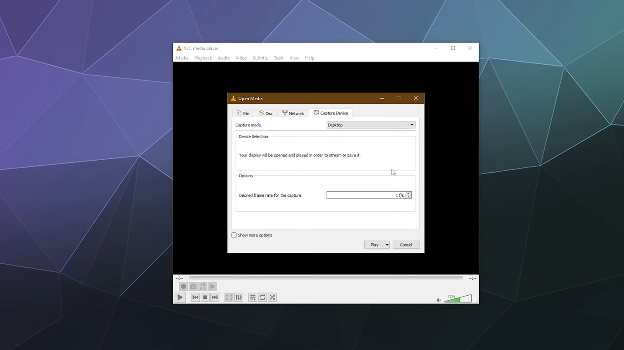Toggle fullscreen mode icon
This screenshot has width=624, height=350.
[x=229, y=297]
